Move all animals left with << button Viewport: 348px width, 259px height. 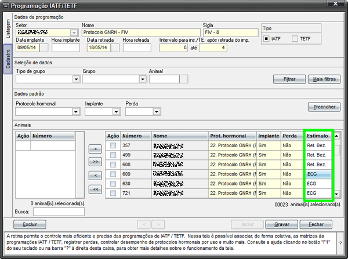coord(95,189)
